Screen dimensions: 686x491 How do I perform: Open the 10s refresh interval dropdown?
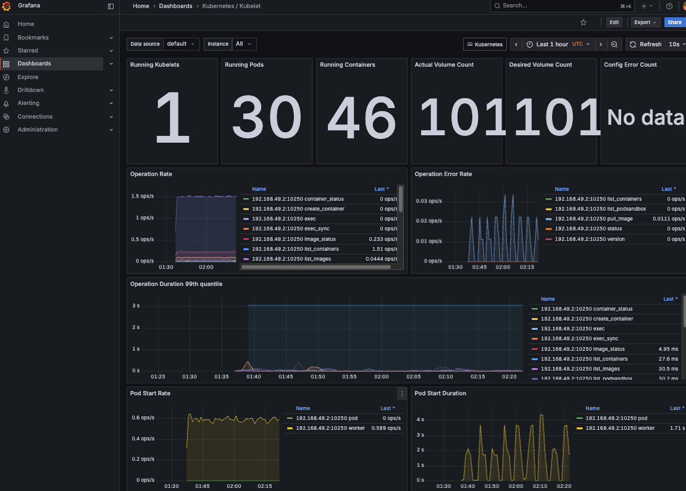coord(676,44)
